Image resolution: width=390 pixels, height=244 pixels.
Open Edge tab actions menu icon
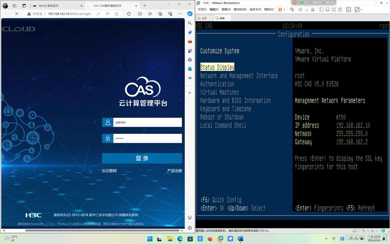[x=24, y=5]
